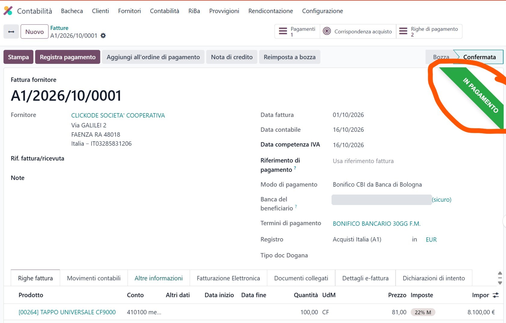Open BONIFICO BANCARIO 30GG F.M. payment terms
Screen dimensions: 506x323
[377, 224]
